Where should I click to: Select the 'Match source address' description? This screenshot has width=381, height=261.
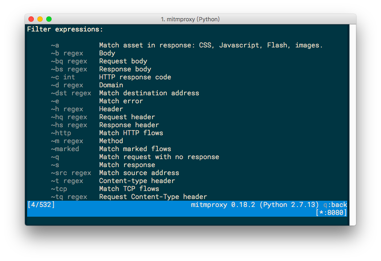click(139, 173)
